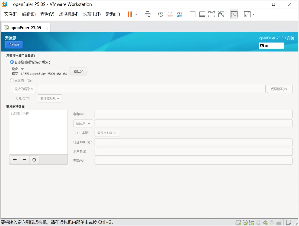
Task: Click the stretch guest display icon
Action: [x=247, y=14]
